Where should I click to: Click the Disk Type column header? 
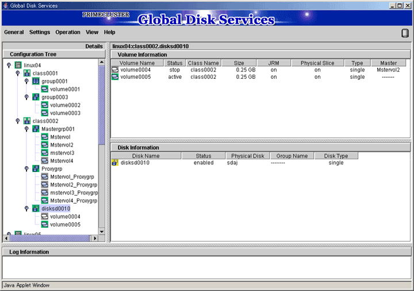coord(336,156)
